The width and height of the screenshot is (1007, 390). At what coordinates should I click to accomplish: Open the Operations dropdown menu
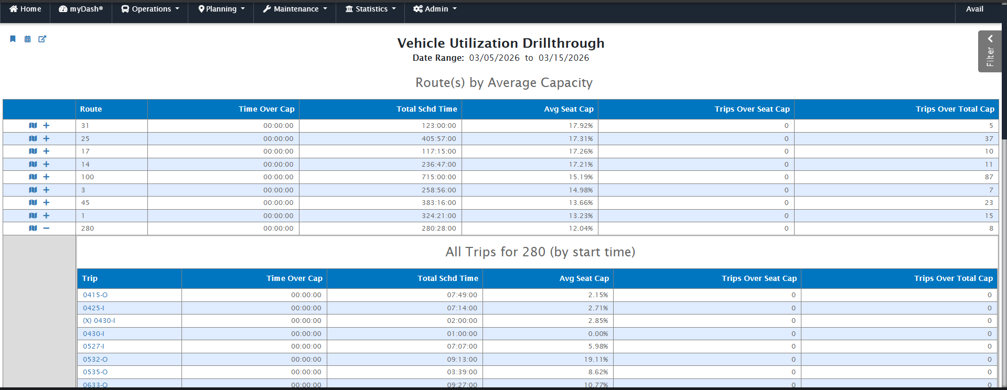pos(151,9)
